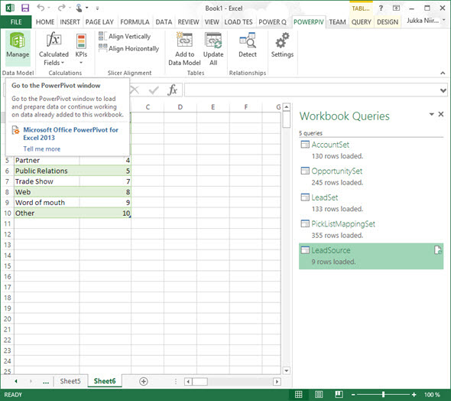Open the Undo history dropdown
The height and width of the screenshot is (401, 451).
(48, 8)
